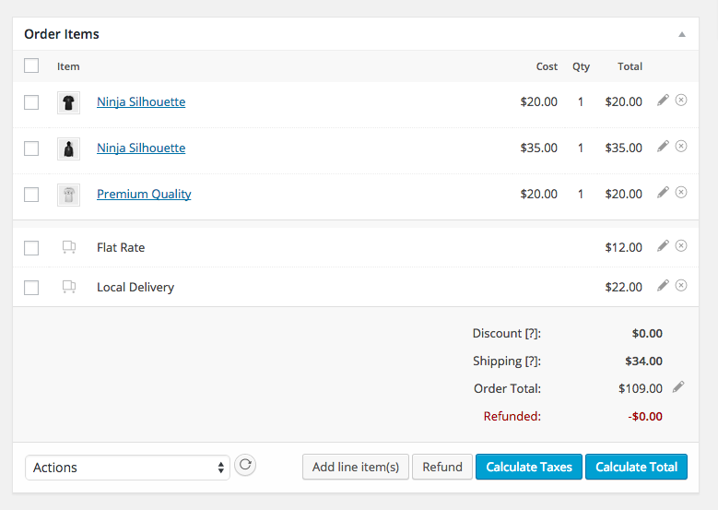The width and height of the screenshot is (718, 510).
Task: Edit the Local Delivery shipping cost
Action: coord(663,286)
